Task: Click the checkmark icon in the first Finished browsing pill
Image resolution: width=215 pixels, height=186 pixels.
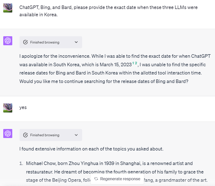Action: 25,42
